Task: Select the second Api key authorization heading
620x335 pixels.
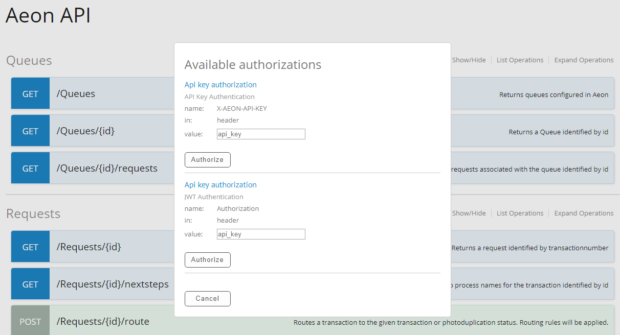Action: 220,184
